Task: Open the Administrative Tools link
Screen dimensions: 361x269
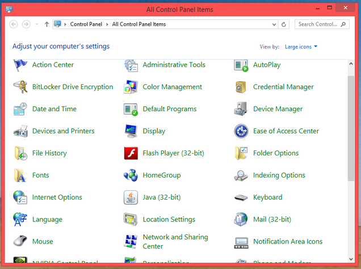Action: coord(174,65)
